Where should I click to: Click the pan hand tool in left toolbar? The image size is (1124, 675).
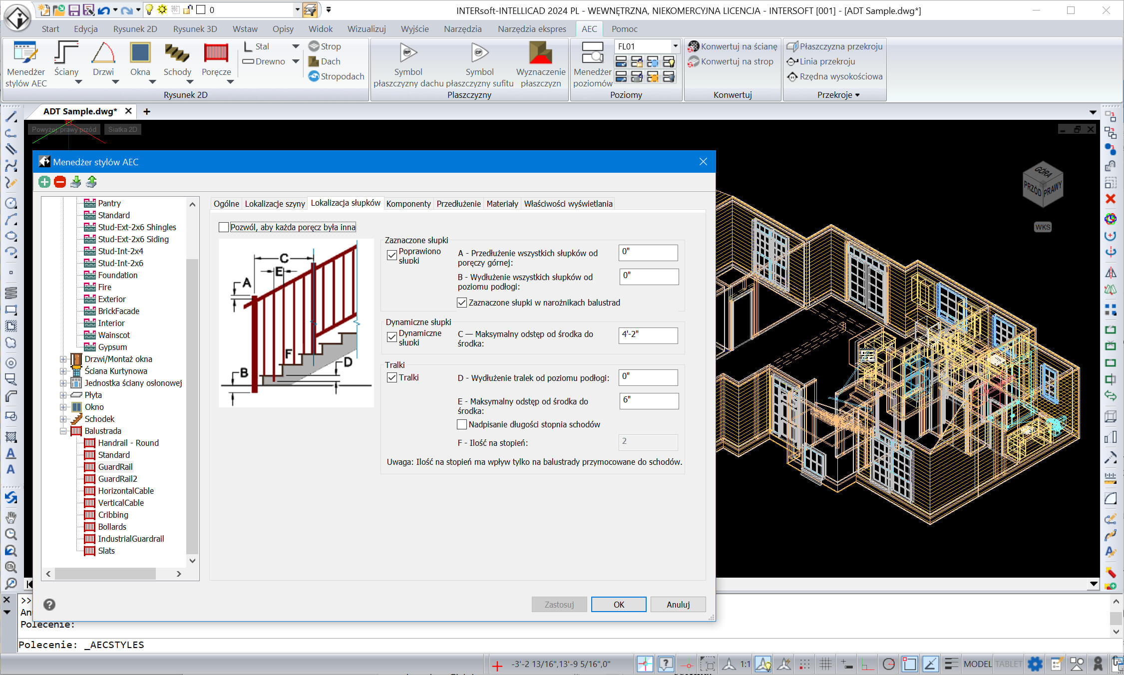pos(11,517)
